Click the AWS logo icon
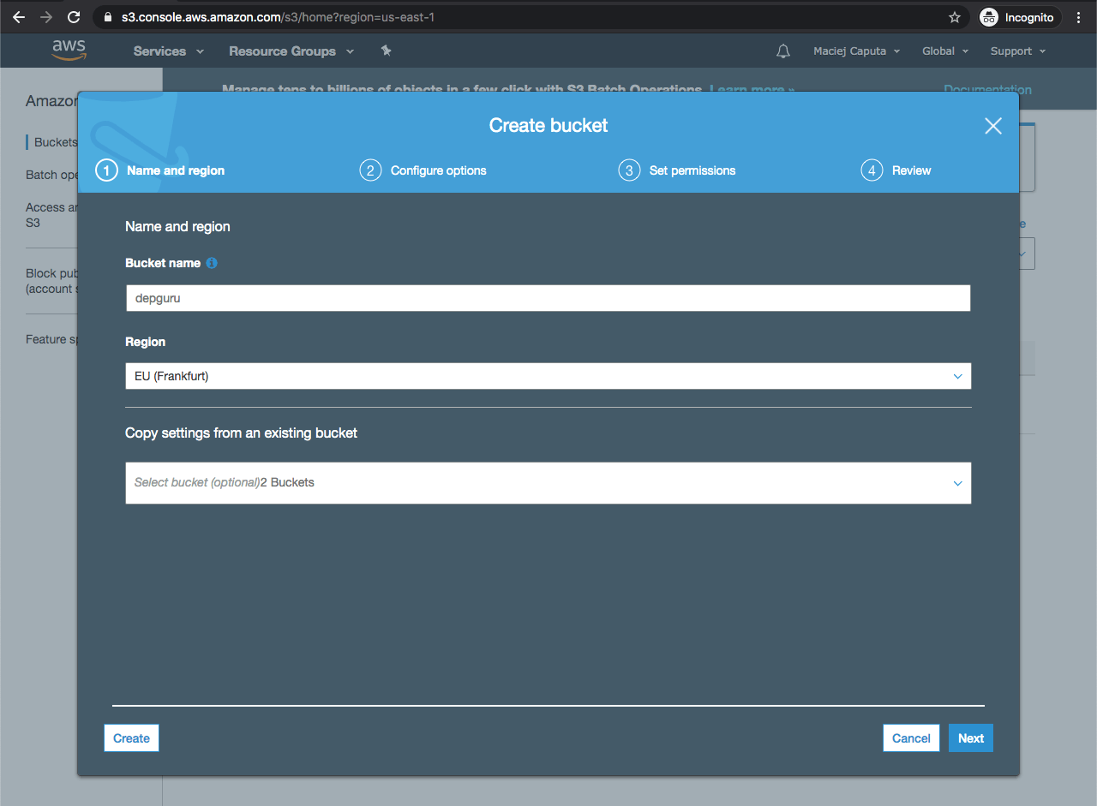Image resolution: width=1097 pixels, height=806 pixels. [x=69, y=51]
